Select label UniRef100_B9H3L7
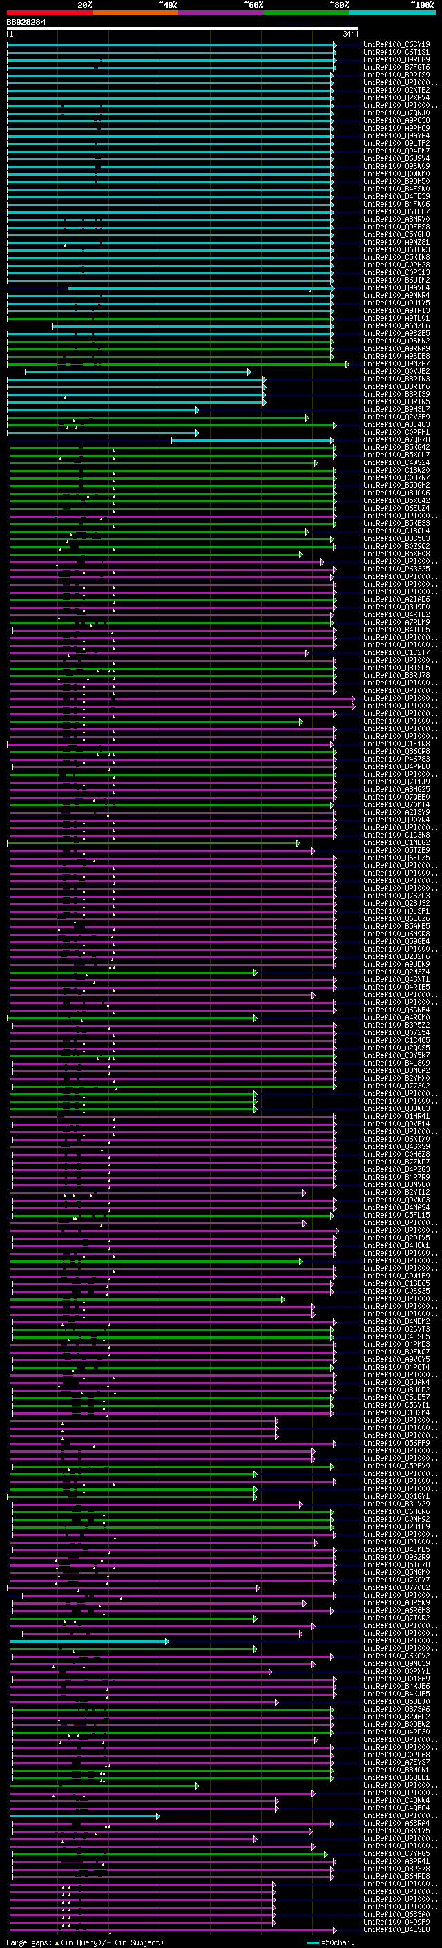Viewport: 442px width, 1948px height. (x=396, y=409)
